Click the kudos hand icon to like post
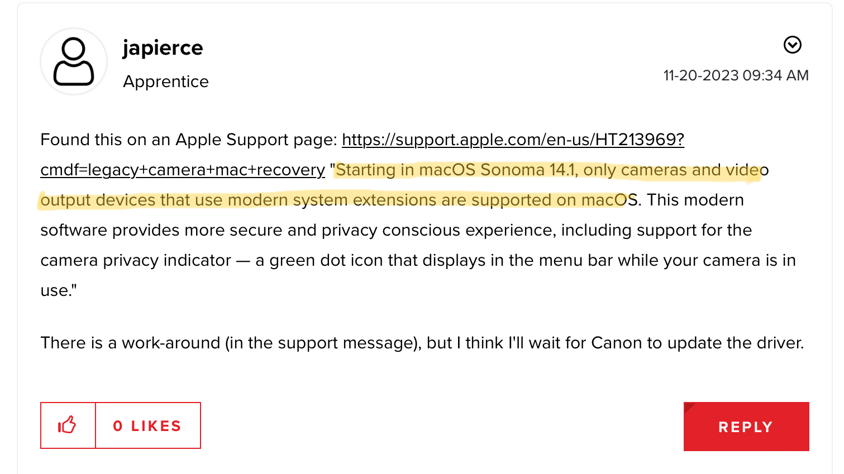The height and width of the screenshot is (474, 844). [67, 425]
